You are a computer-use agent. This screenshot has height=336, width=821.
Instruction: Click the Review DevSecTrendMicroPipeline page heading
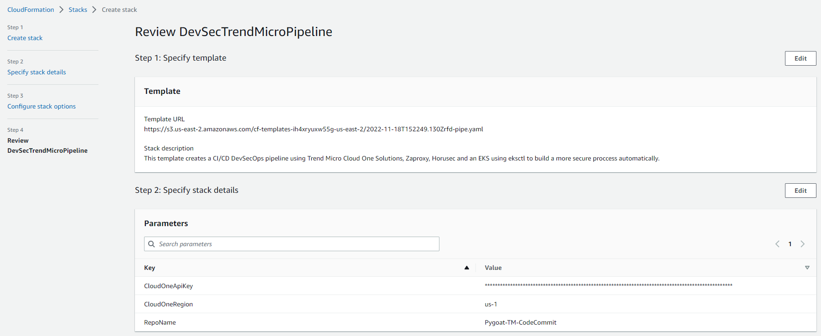(x=233, y=31)
